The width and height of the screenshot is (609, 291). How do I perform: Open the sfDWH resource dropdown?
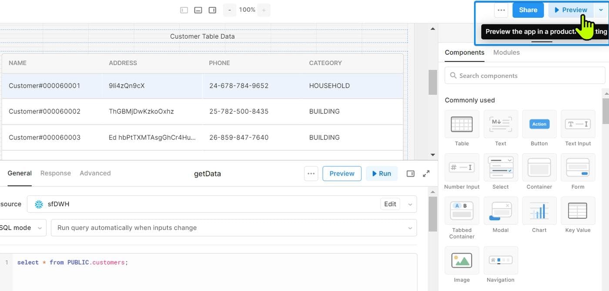click(x=410, y=204)
